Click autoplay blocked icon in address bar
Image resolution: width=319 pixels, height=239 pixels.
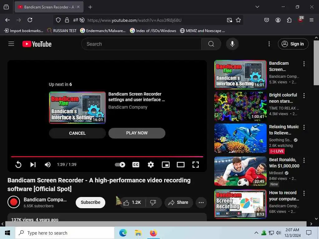point(82,20)
